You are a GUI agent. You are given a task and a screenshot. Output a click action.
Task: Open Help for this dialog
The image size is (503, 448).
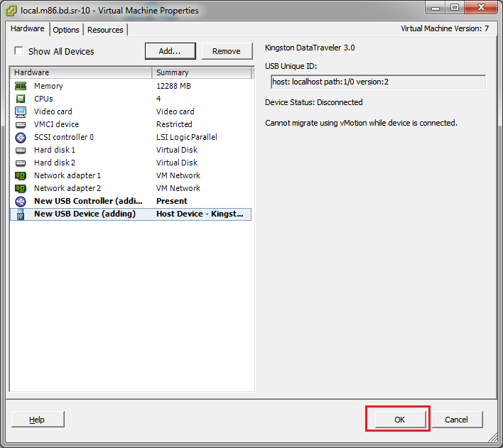click(37, 420)
